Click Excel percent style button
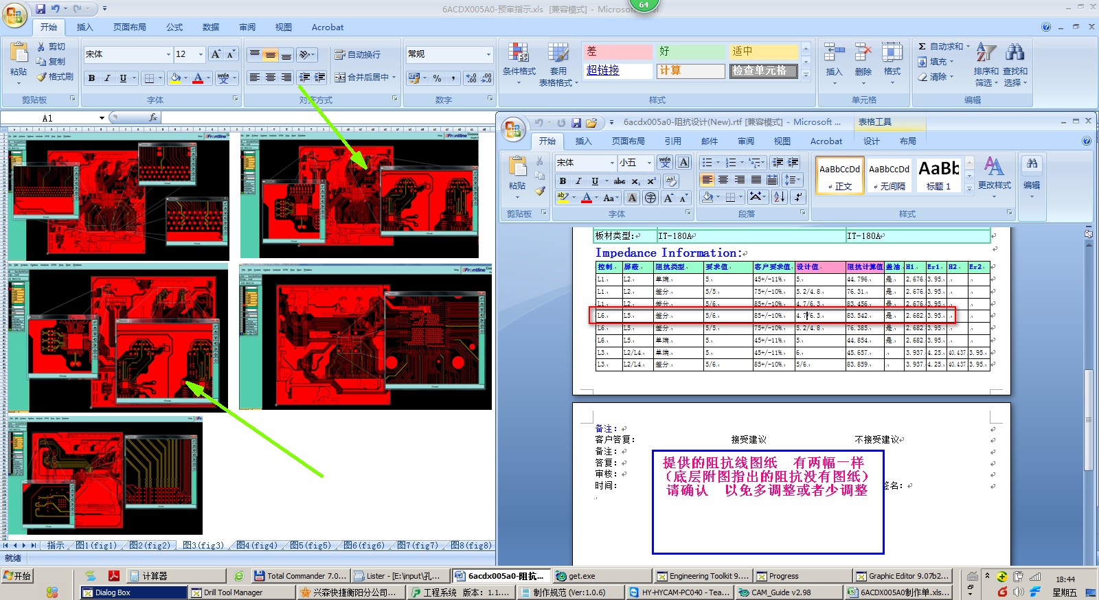This screenshot has width=1099, height=600. 437,78
